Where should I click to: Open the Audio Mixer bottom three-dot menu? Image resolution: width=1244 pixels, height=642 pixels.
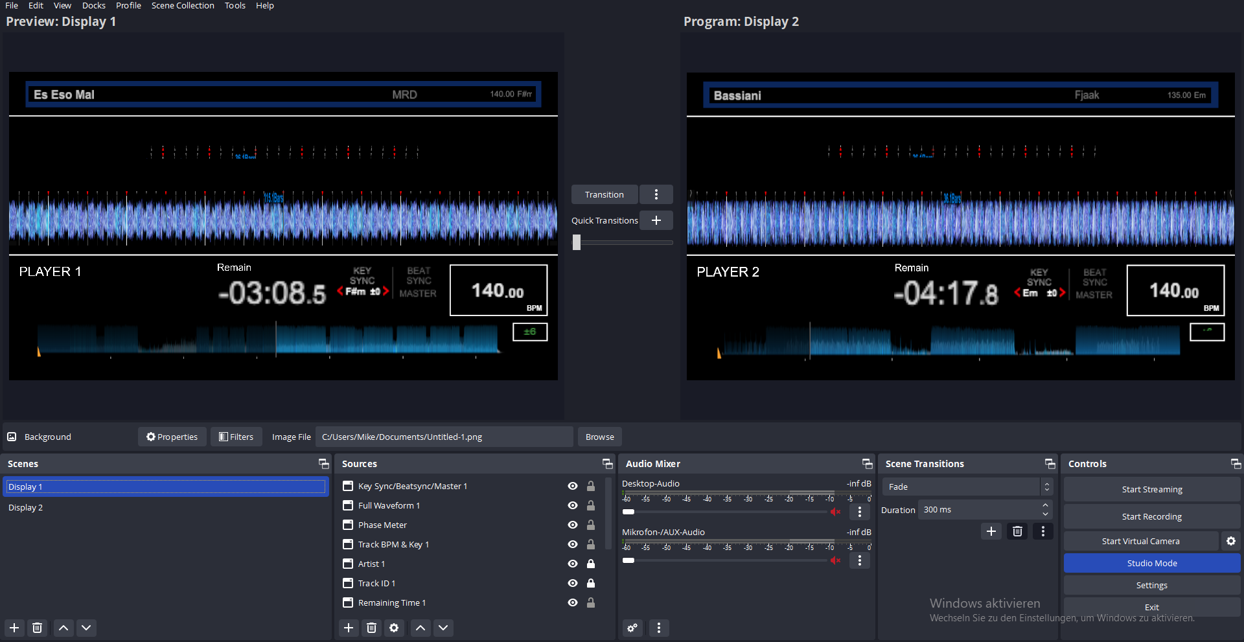(x=659, y=628)
